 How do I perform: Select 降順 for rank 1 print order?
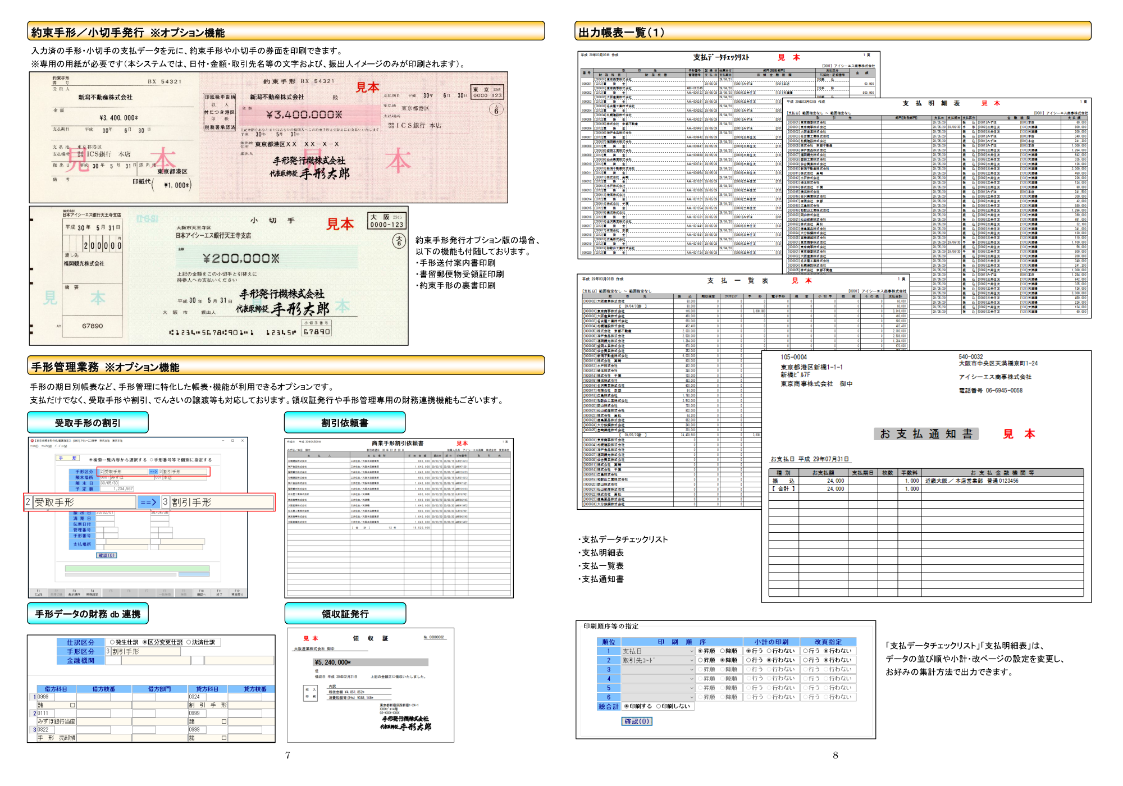click(x=729, y=651)
